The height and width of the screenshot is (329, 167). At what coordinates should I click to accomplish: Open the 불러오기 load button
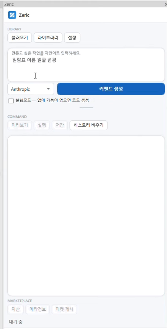click(x=20, y=38)
